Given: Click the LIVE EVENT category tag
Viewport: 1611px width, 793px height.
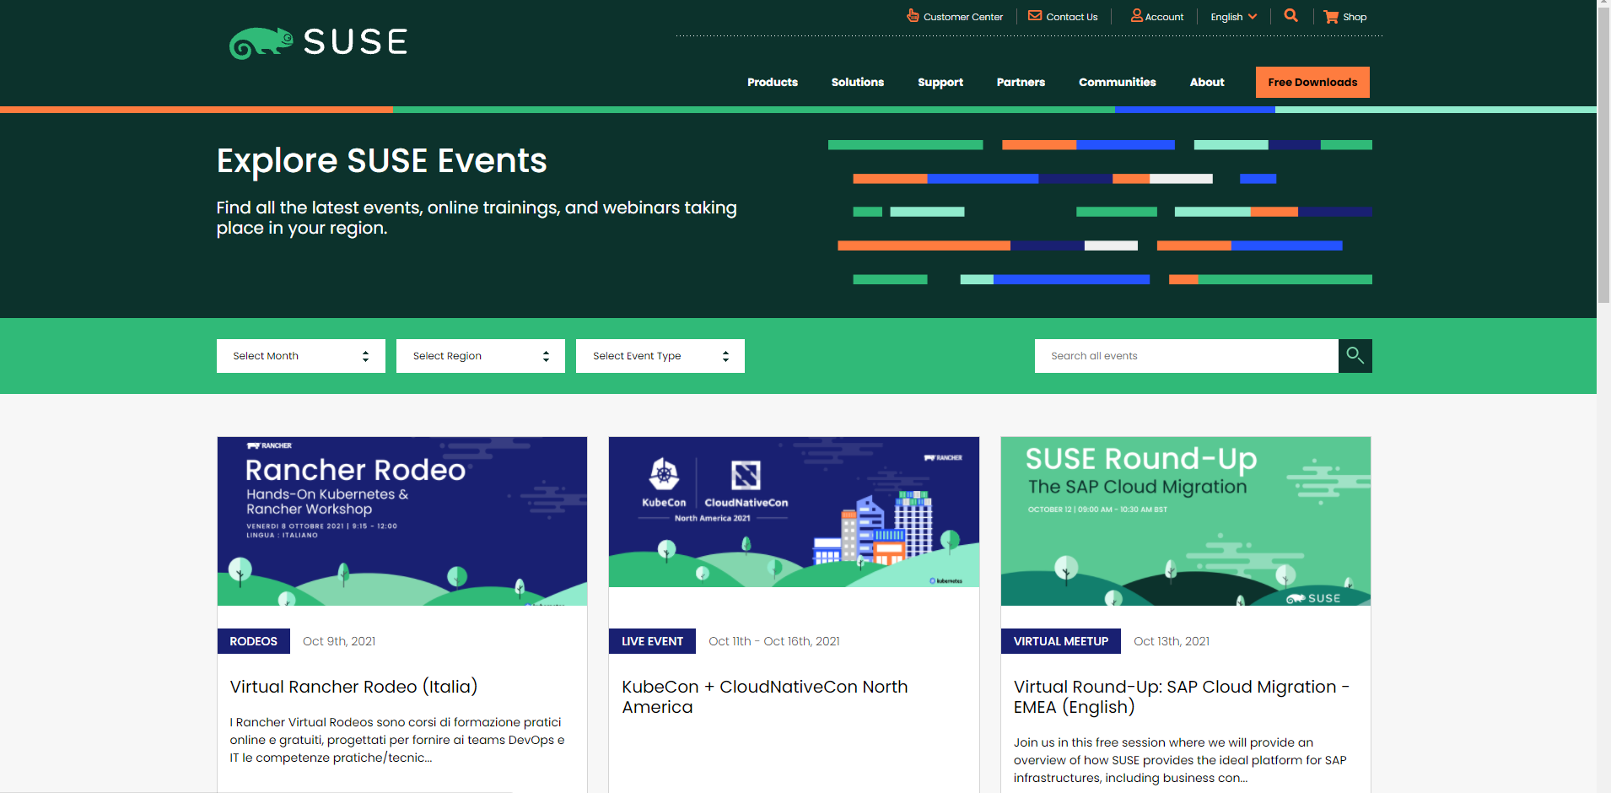Looking at the screenshot, I should pos(652,641).
